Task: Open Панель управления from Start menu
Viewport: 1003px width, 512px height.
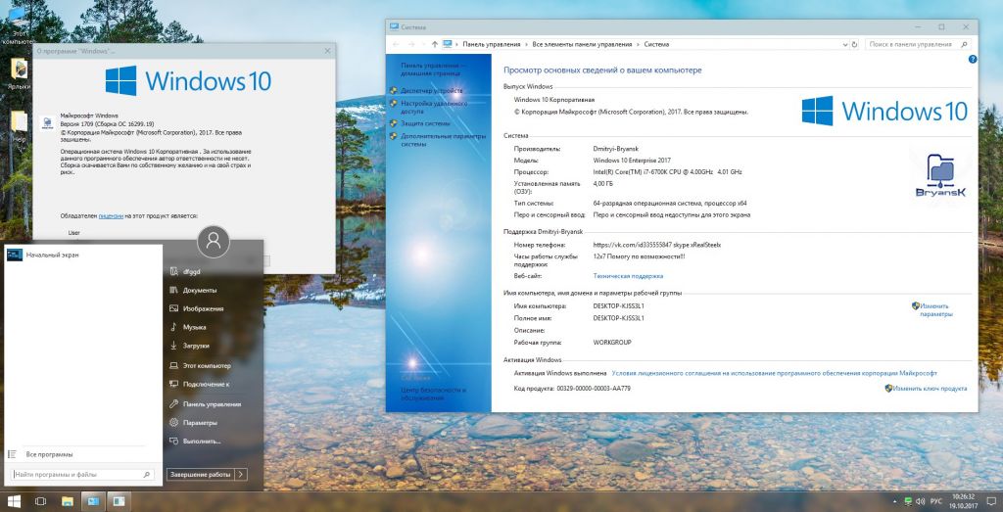Action: click(211, 403)
